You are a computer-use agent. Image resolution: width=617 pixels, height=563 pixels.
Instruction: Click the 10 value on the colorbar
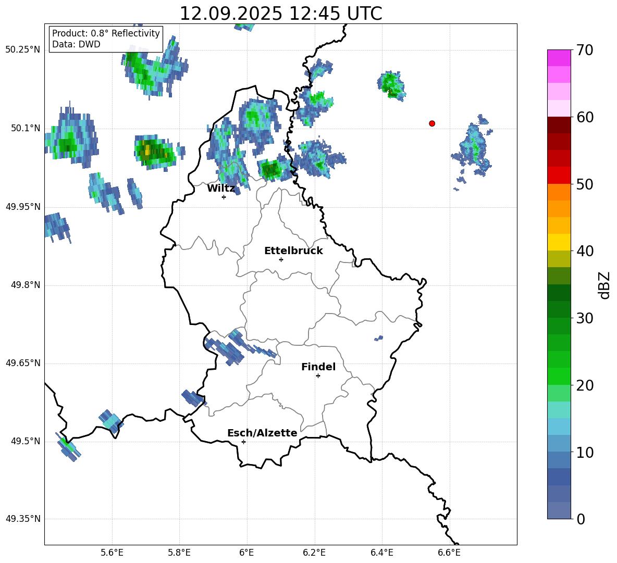click(x=585, y=453)
